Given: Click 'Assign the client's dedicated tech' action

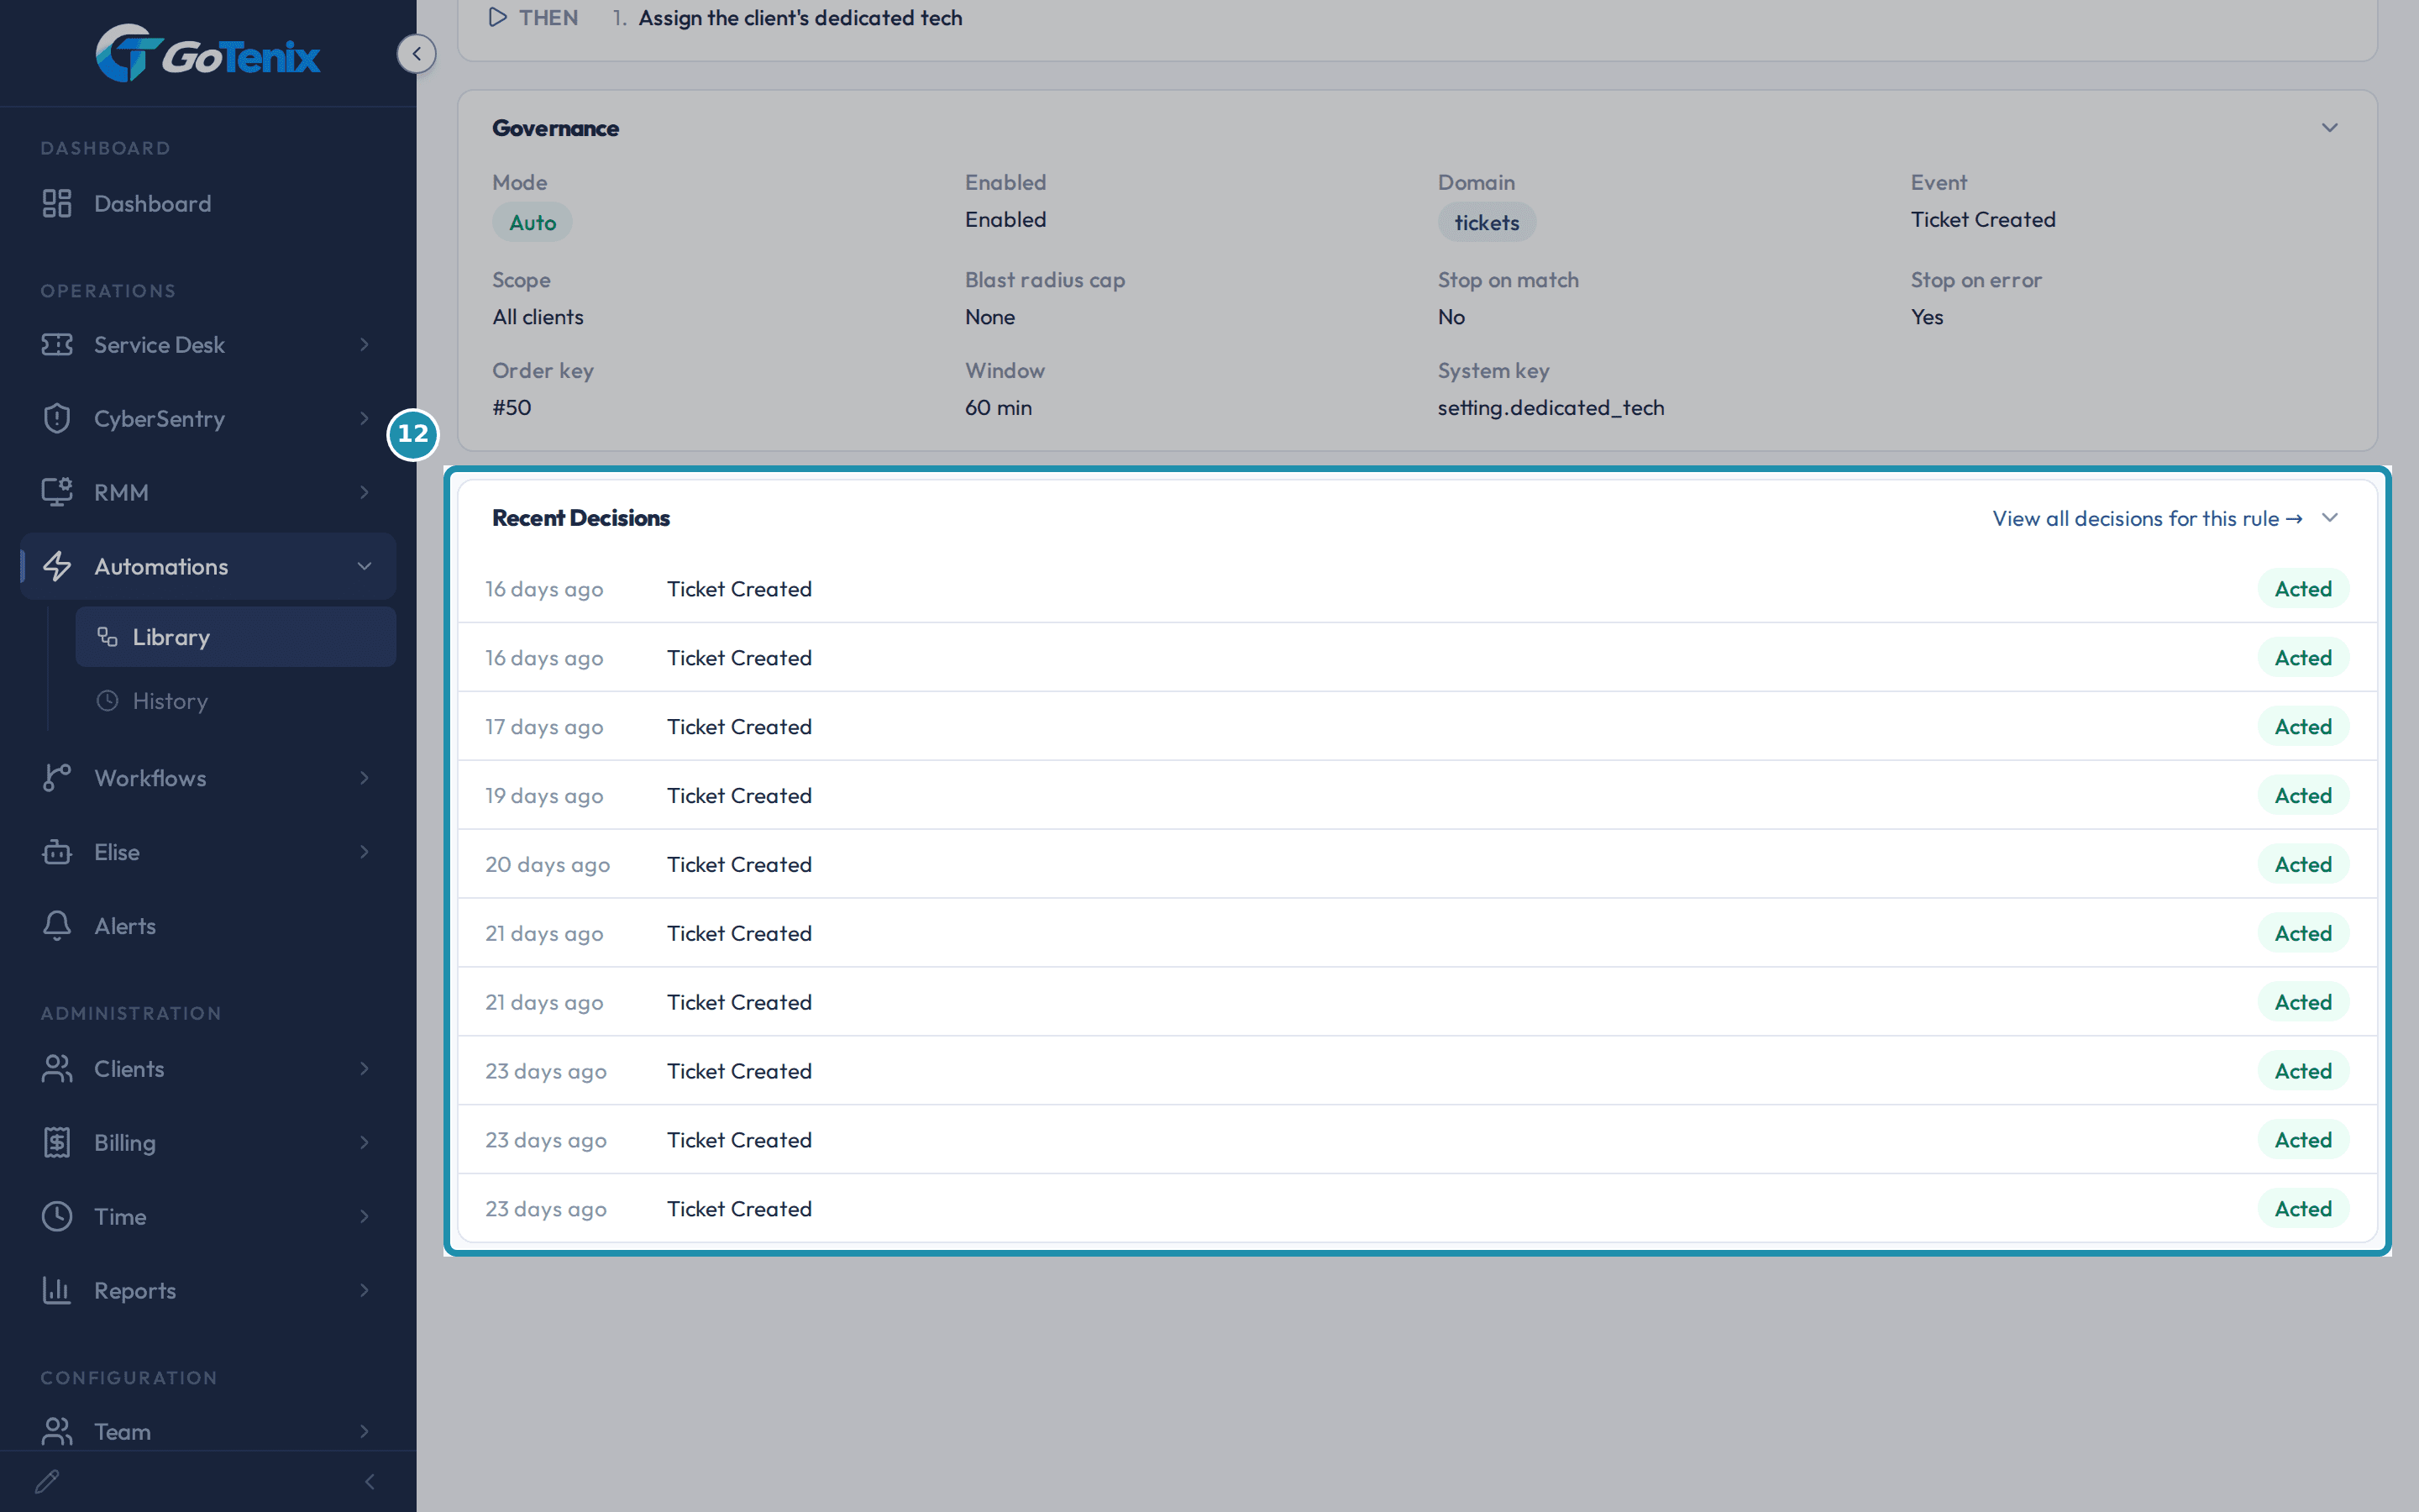Looking at the screenshot, I should click(x=800, y=18).
